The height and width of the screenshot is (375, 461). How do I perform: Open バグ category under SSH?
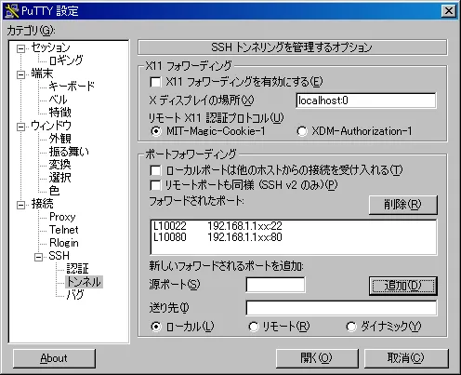[x=75, y=295]
